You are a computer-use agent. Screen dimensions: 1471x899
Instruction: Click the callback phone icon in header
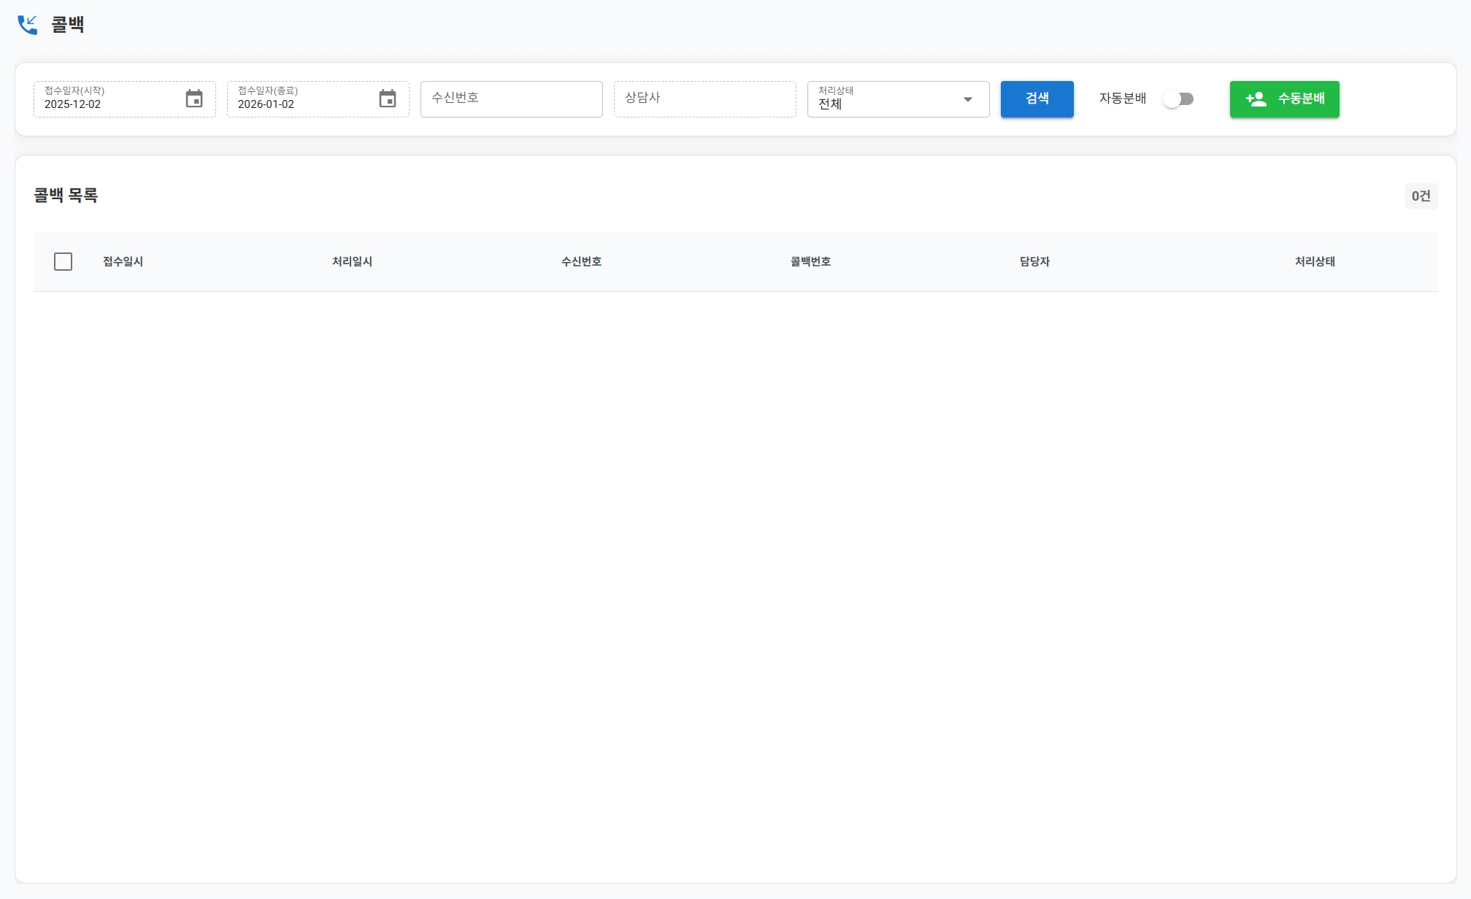(x=27, y=25)
